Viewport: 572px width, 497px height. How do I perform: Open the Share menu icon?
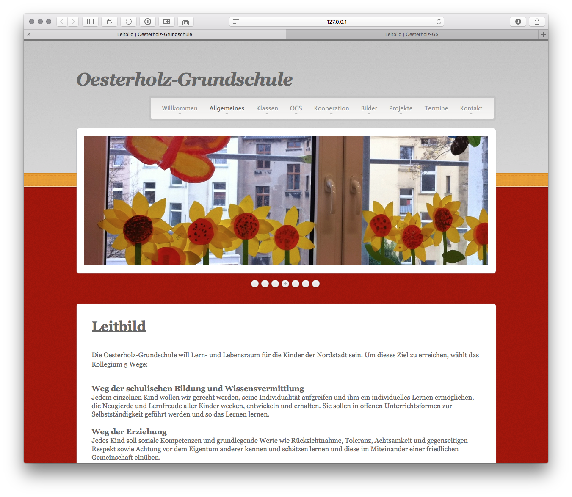[537, 22]
